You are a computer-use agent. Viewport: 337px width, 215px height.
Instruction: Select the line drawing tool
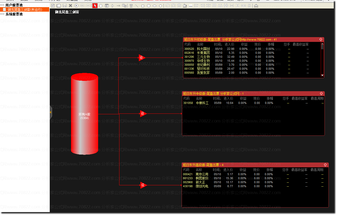coord(137,6)
